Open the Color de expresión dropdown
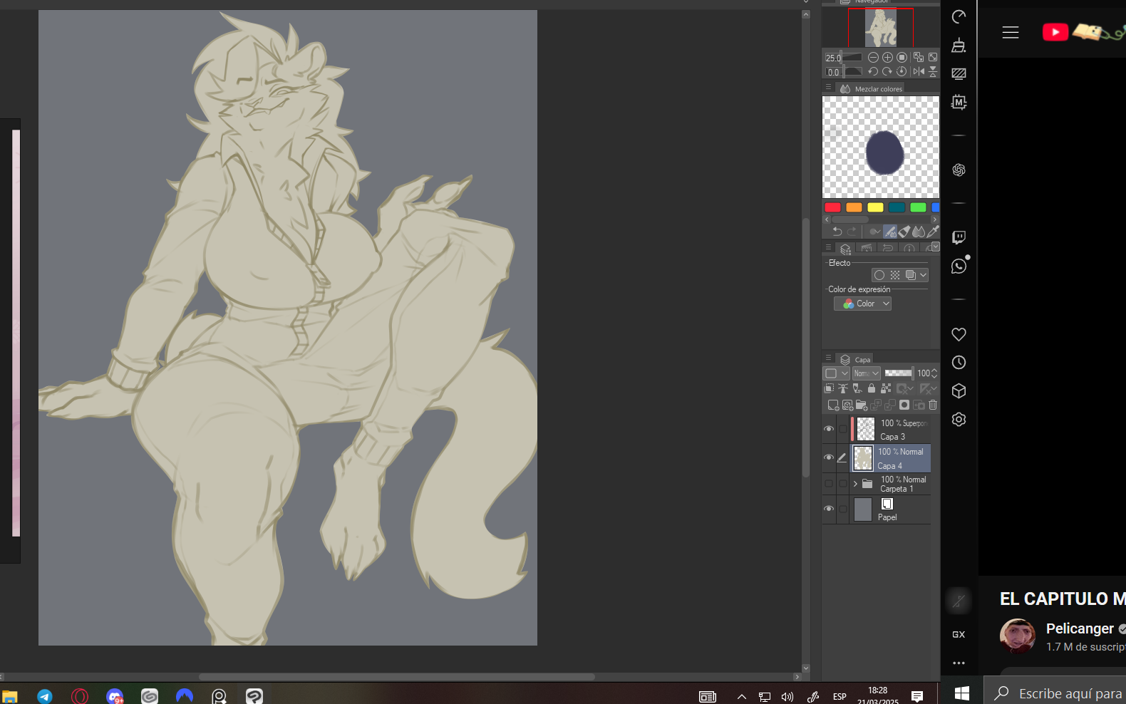 point(863,304)
